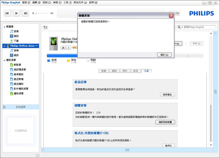The image size is (220, 158).
Task: Collapse the 媒體庫 library tree section
Action: pyautogui.click(x=4, y=27)
